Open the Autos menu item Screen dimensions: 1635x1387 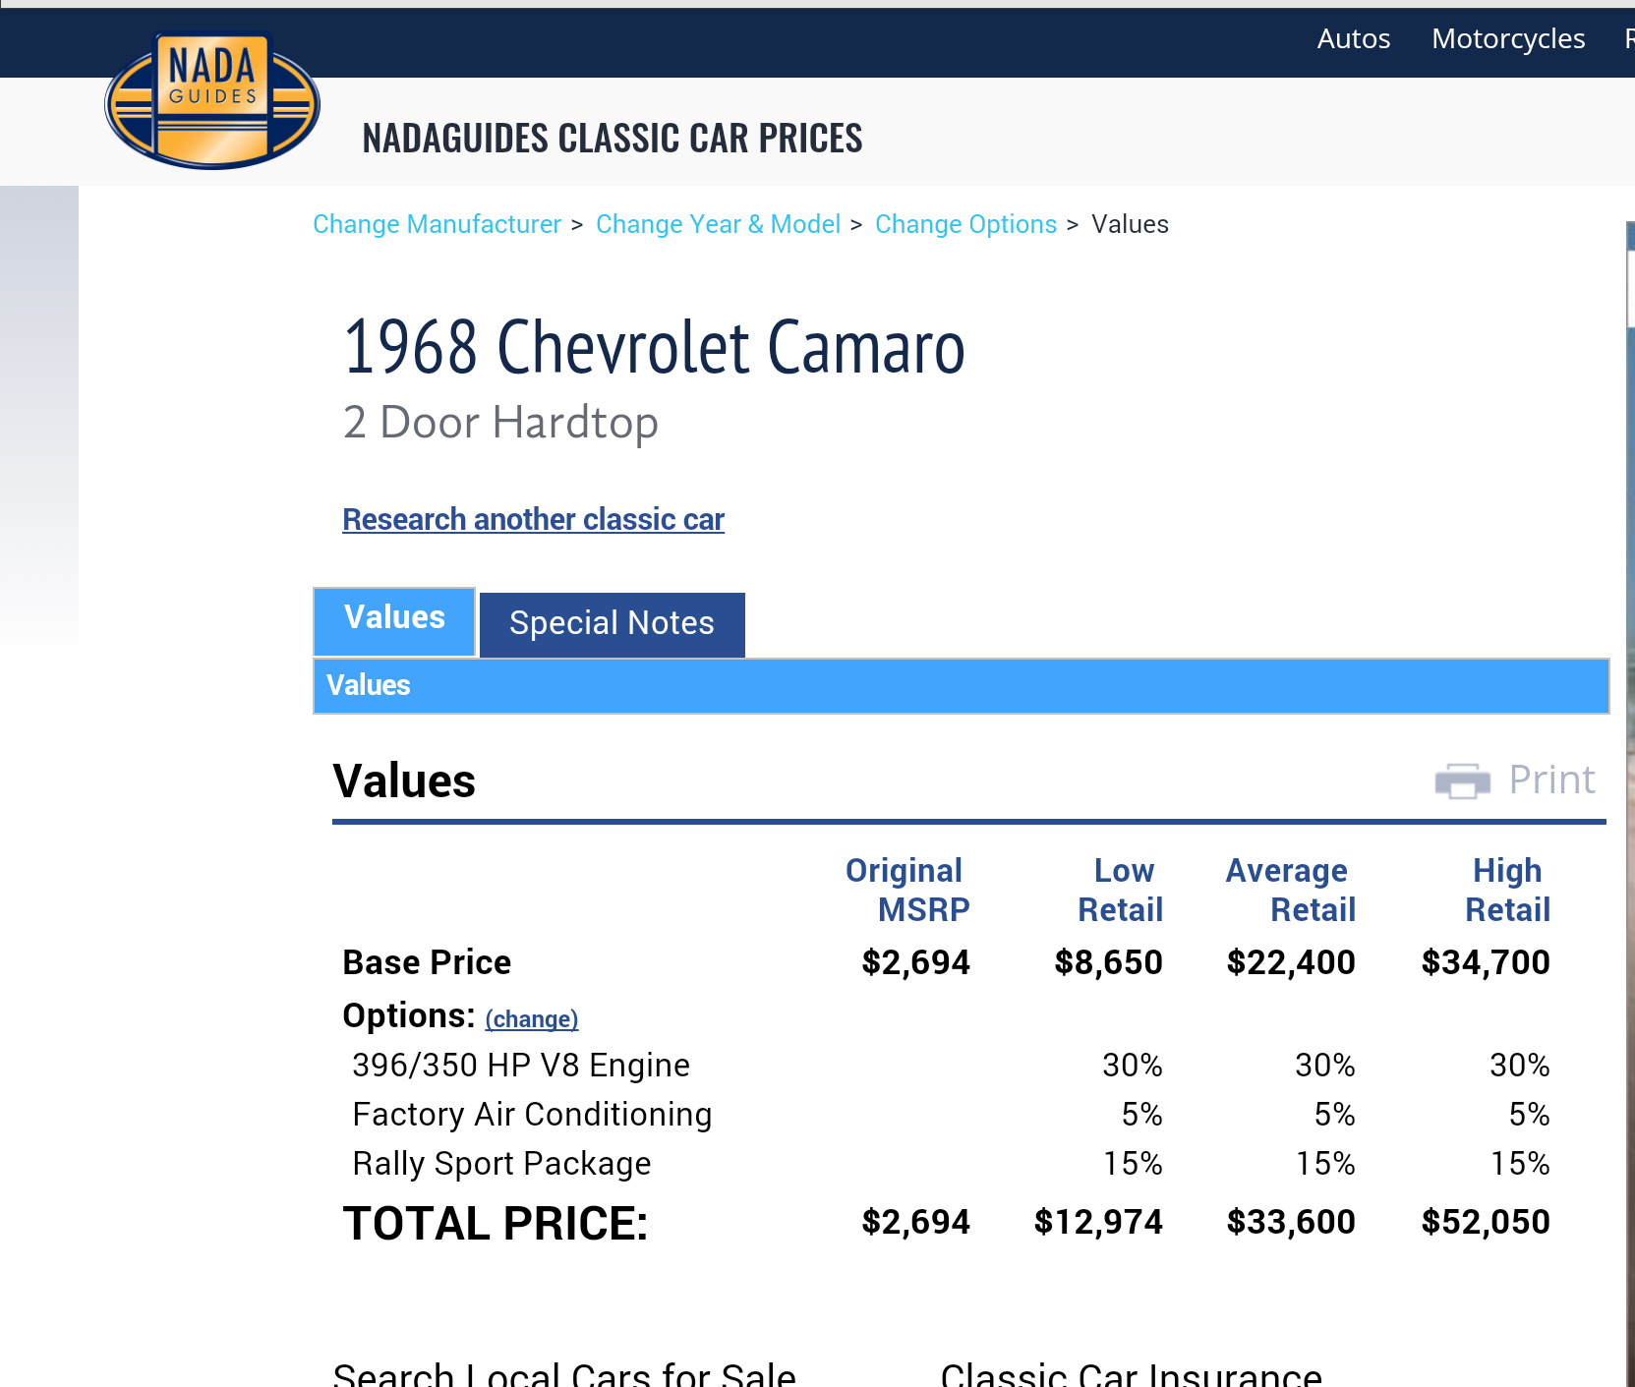coord(1353,39)
